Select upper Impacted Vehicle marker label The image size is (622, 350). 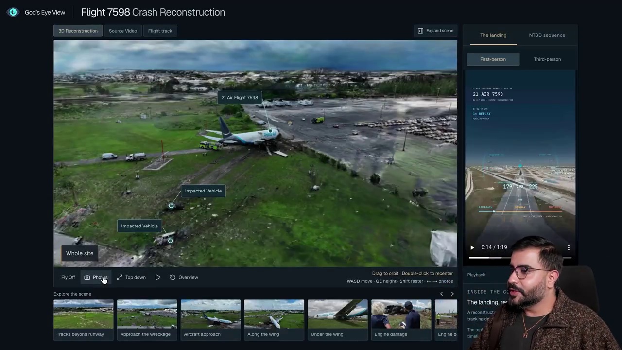click(x=203, y=191)
